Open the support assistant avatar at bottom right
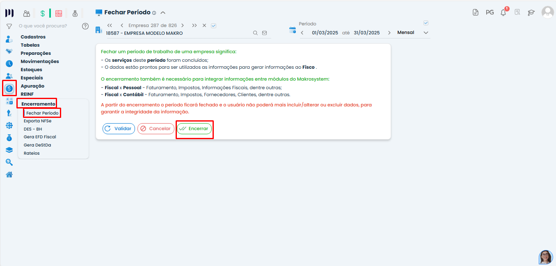 (x=546, y=257)
